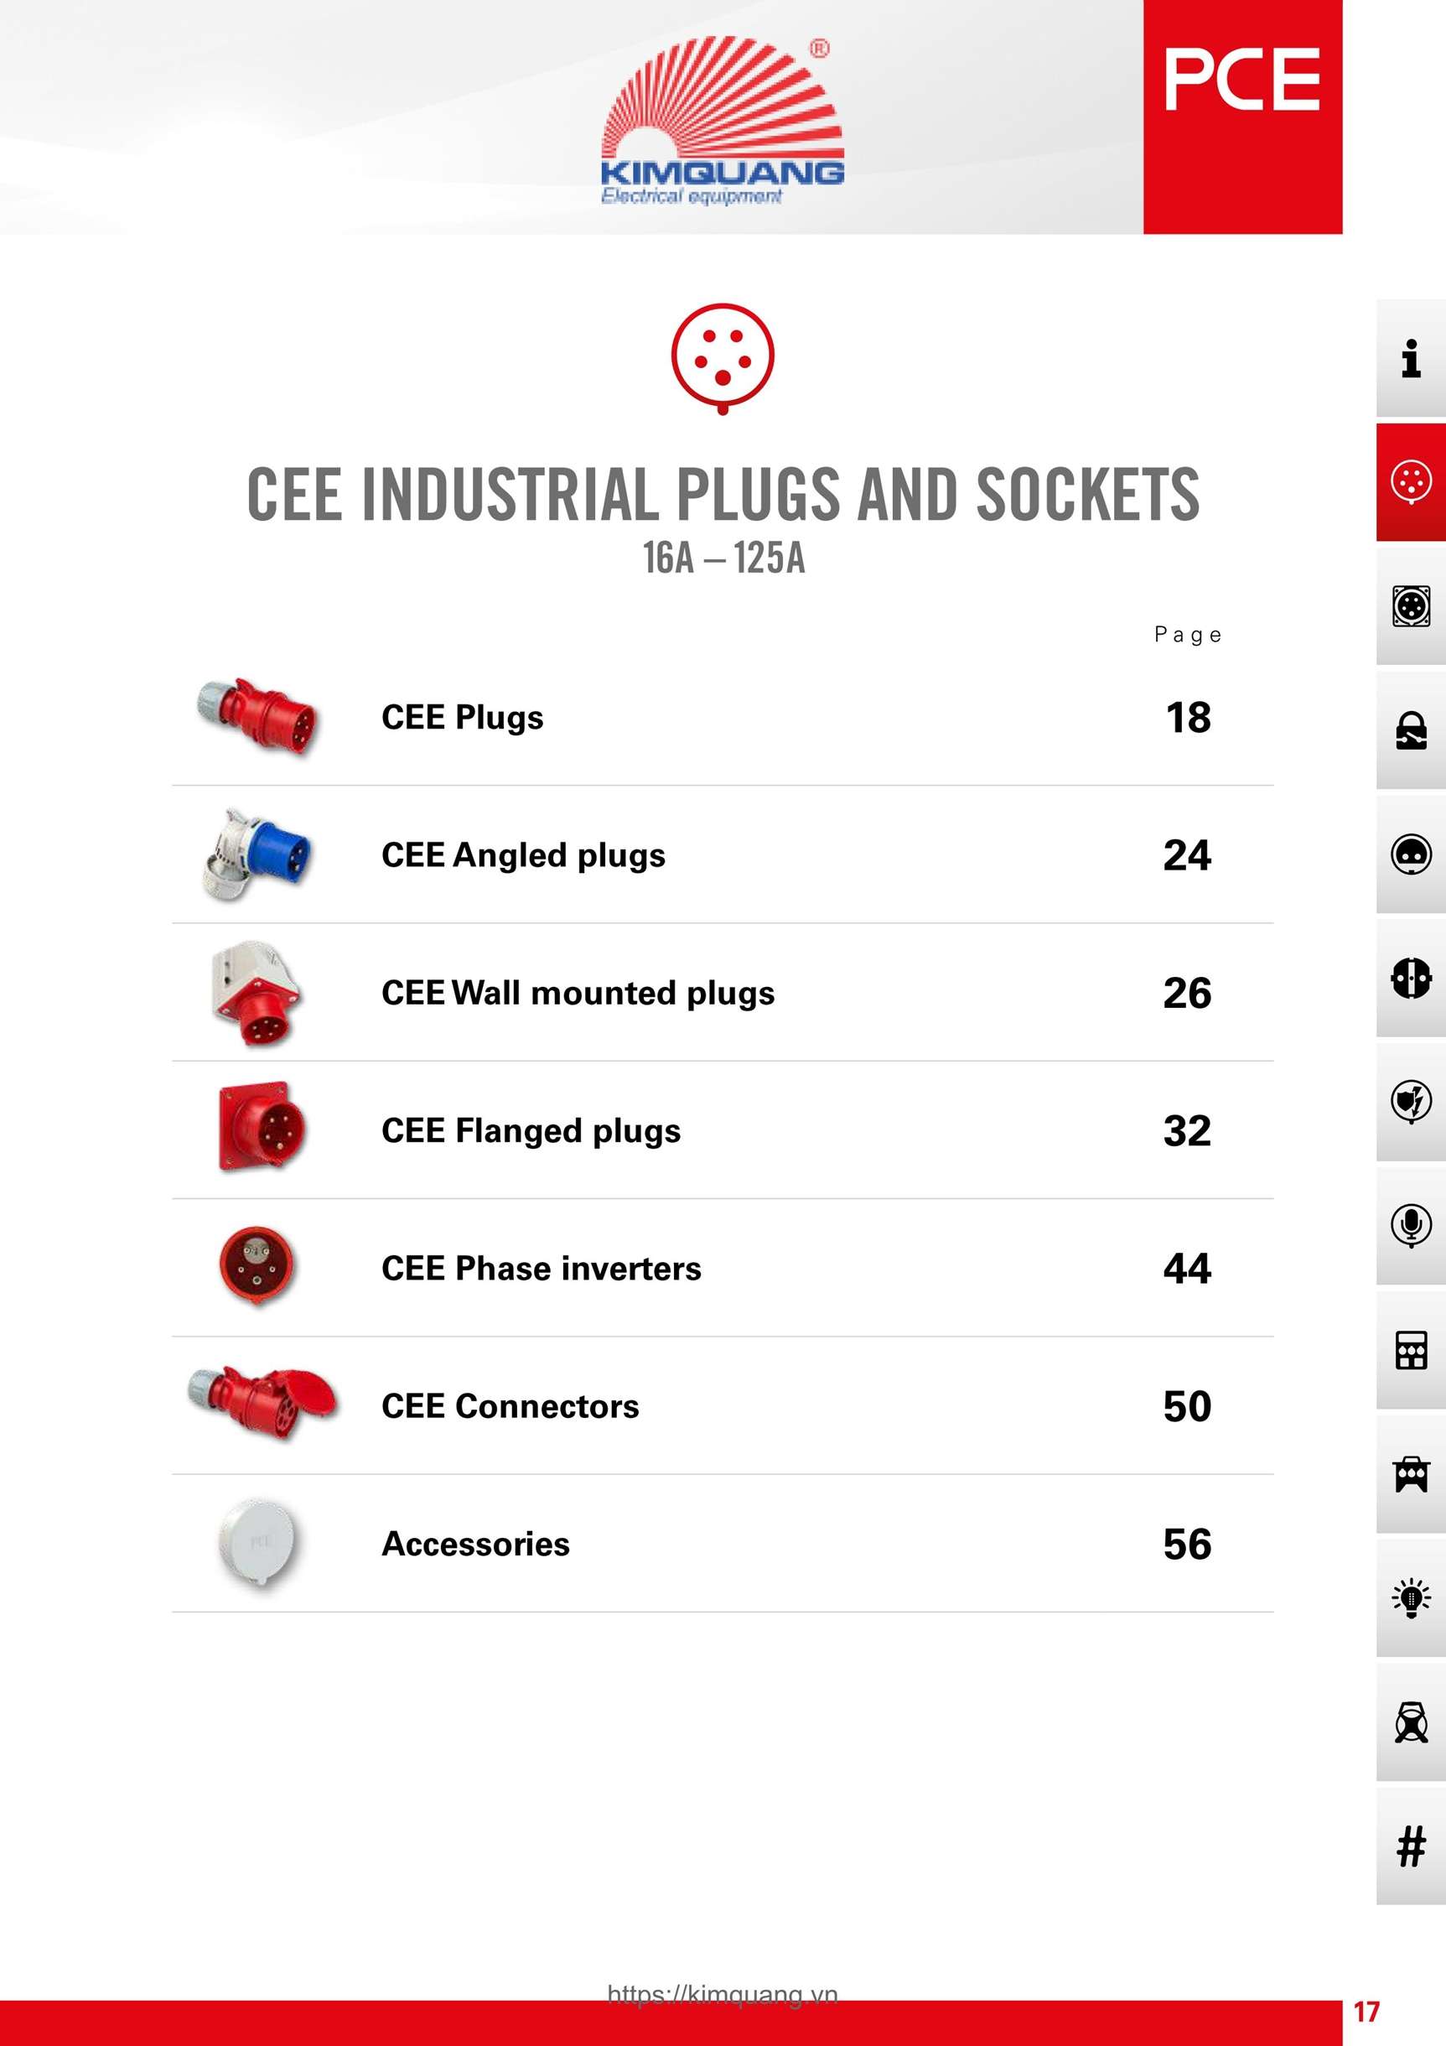Screen dimensions: 1446x2046
Task: Open the distribution box sidebar tab
Action: [1410, 1349]
